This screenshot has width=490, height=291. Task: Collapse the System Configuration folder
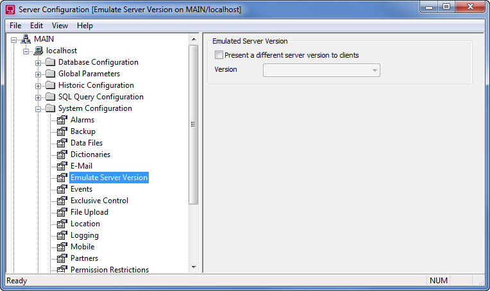click(38, 109)
